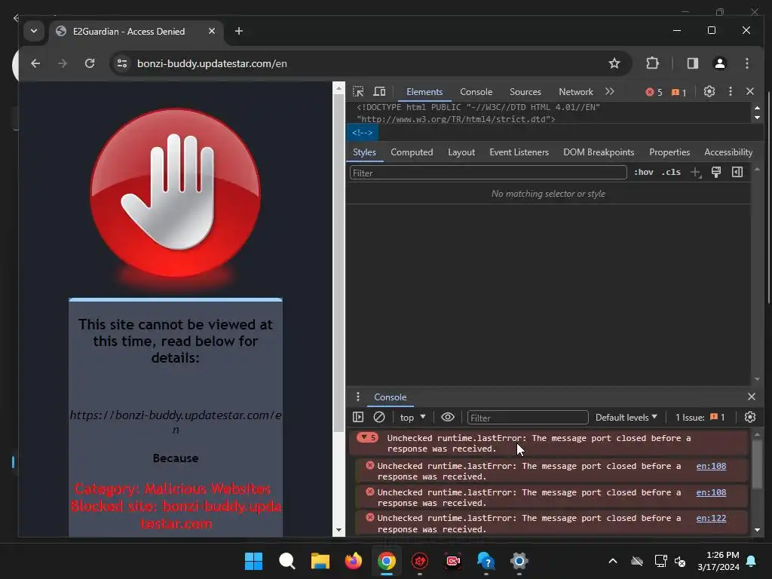The width and height of the screenshot is (772, 579).
Task: Open the Default levels dropdown
Action: [626, 418]
